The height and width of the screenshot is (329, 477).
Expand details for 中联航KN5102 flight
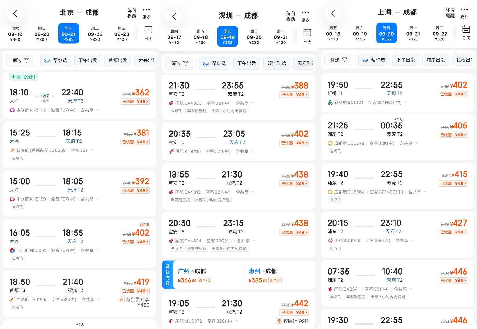click(x=98, y=110)
